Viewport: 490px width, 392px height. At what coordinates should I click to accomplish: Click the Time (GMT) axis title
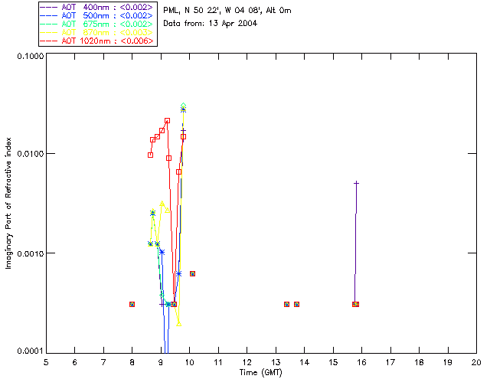(261, 373)
